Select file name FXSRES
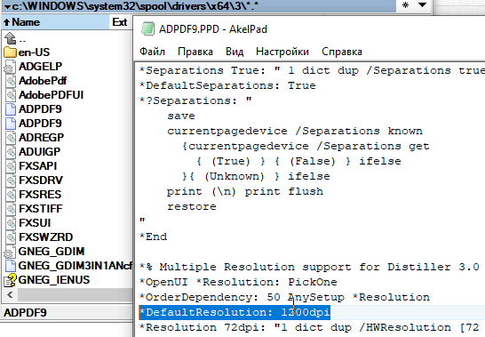 point(40,195)
